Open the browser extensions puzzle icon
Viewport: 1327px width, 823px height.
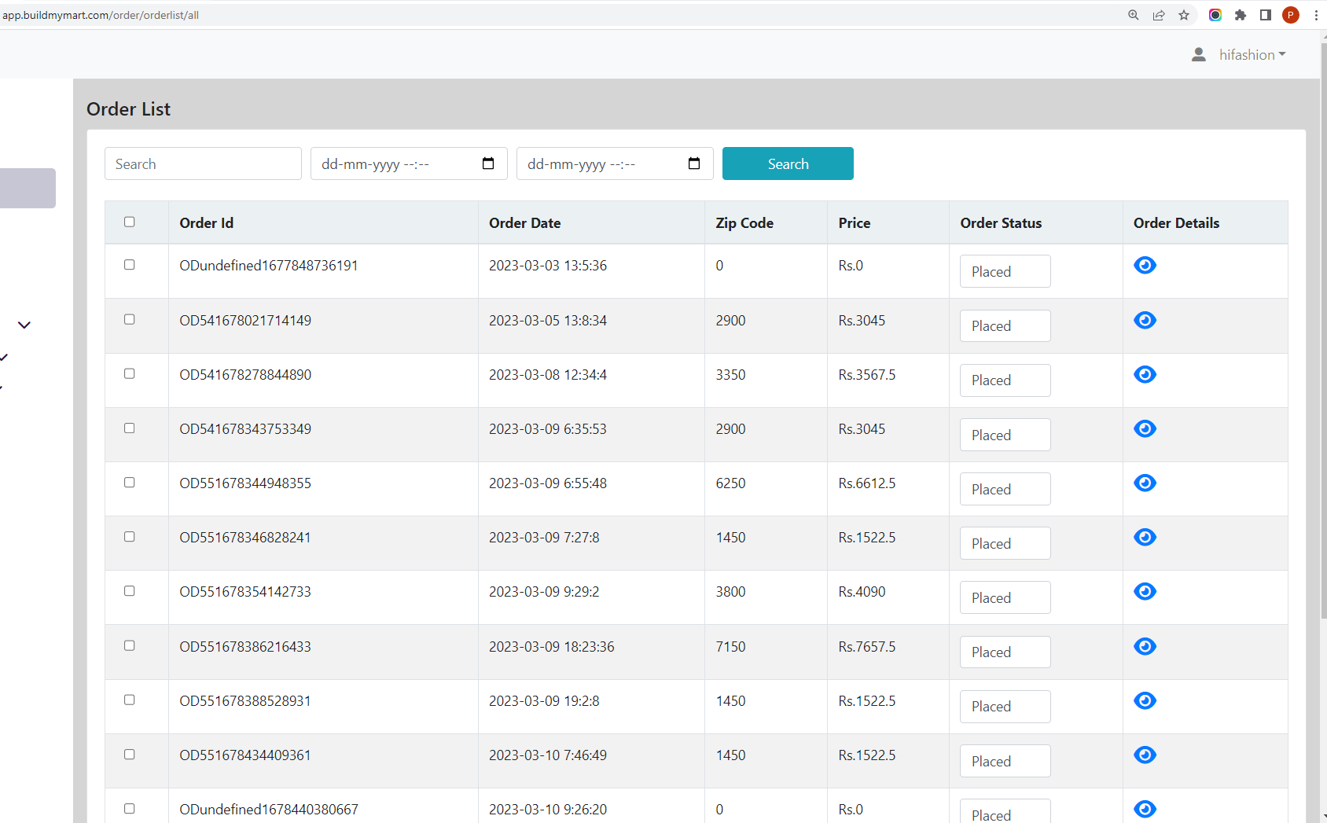(x=1241, y=15)
